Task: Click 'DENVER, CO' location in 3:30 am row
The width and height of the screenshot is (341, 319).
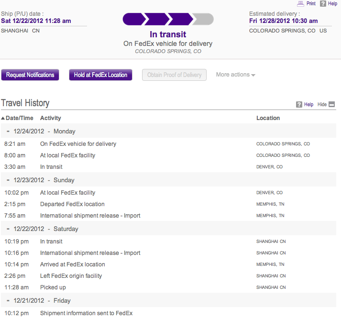Action: (x=269, y=167)
